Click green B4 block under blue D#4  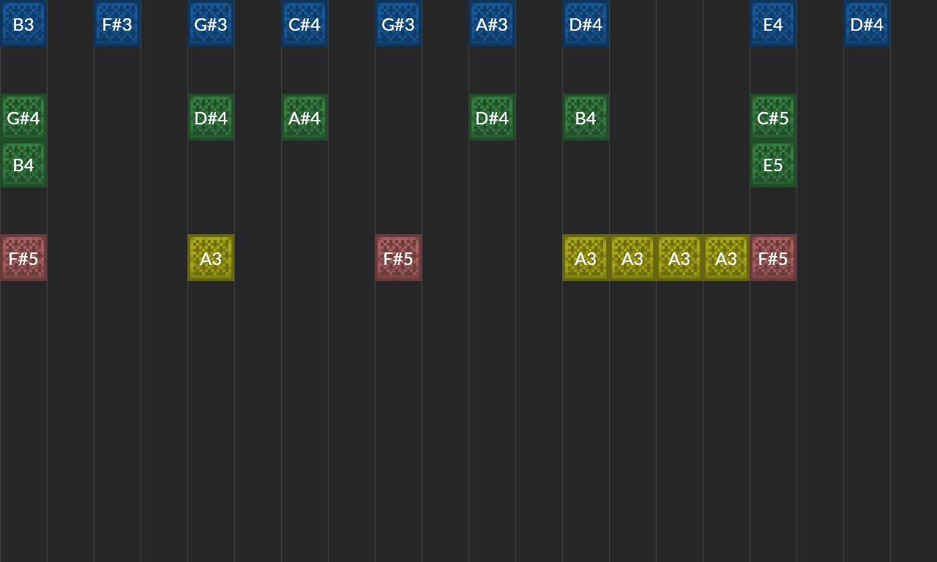[x=586, y=117]
